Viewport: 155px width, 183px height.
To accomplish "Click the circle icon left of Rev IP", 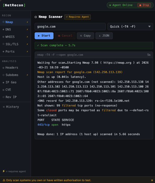I will click(x=3, y=97).
